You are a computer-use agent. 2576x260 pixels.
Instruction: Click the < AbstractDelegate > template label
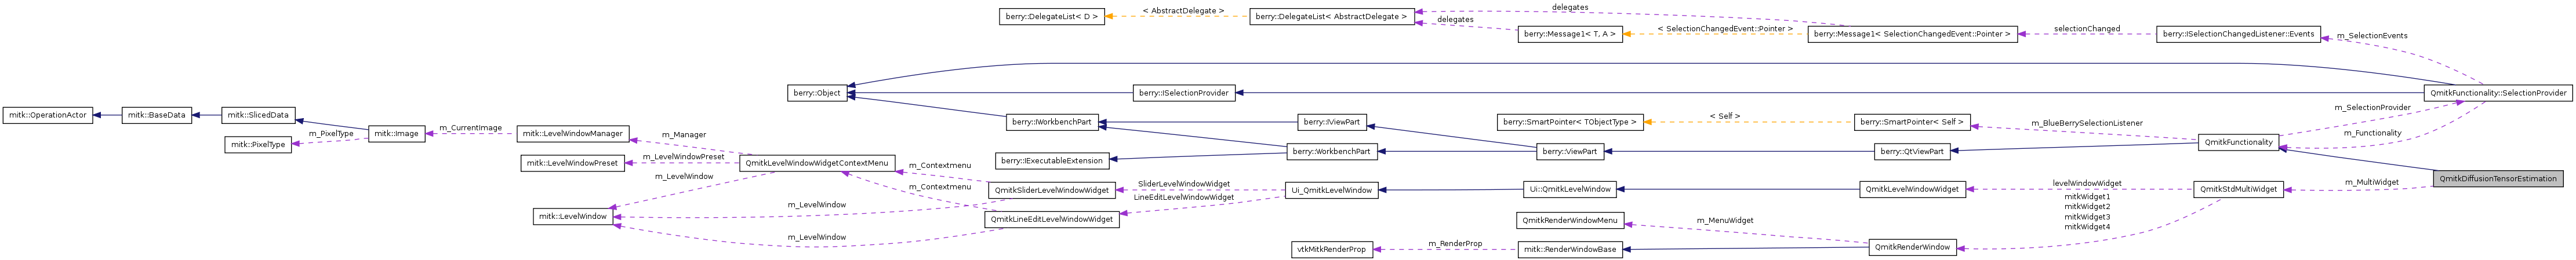(1183, 11)
